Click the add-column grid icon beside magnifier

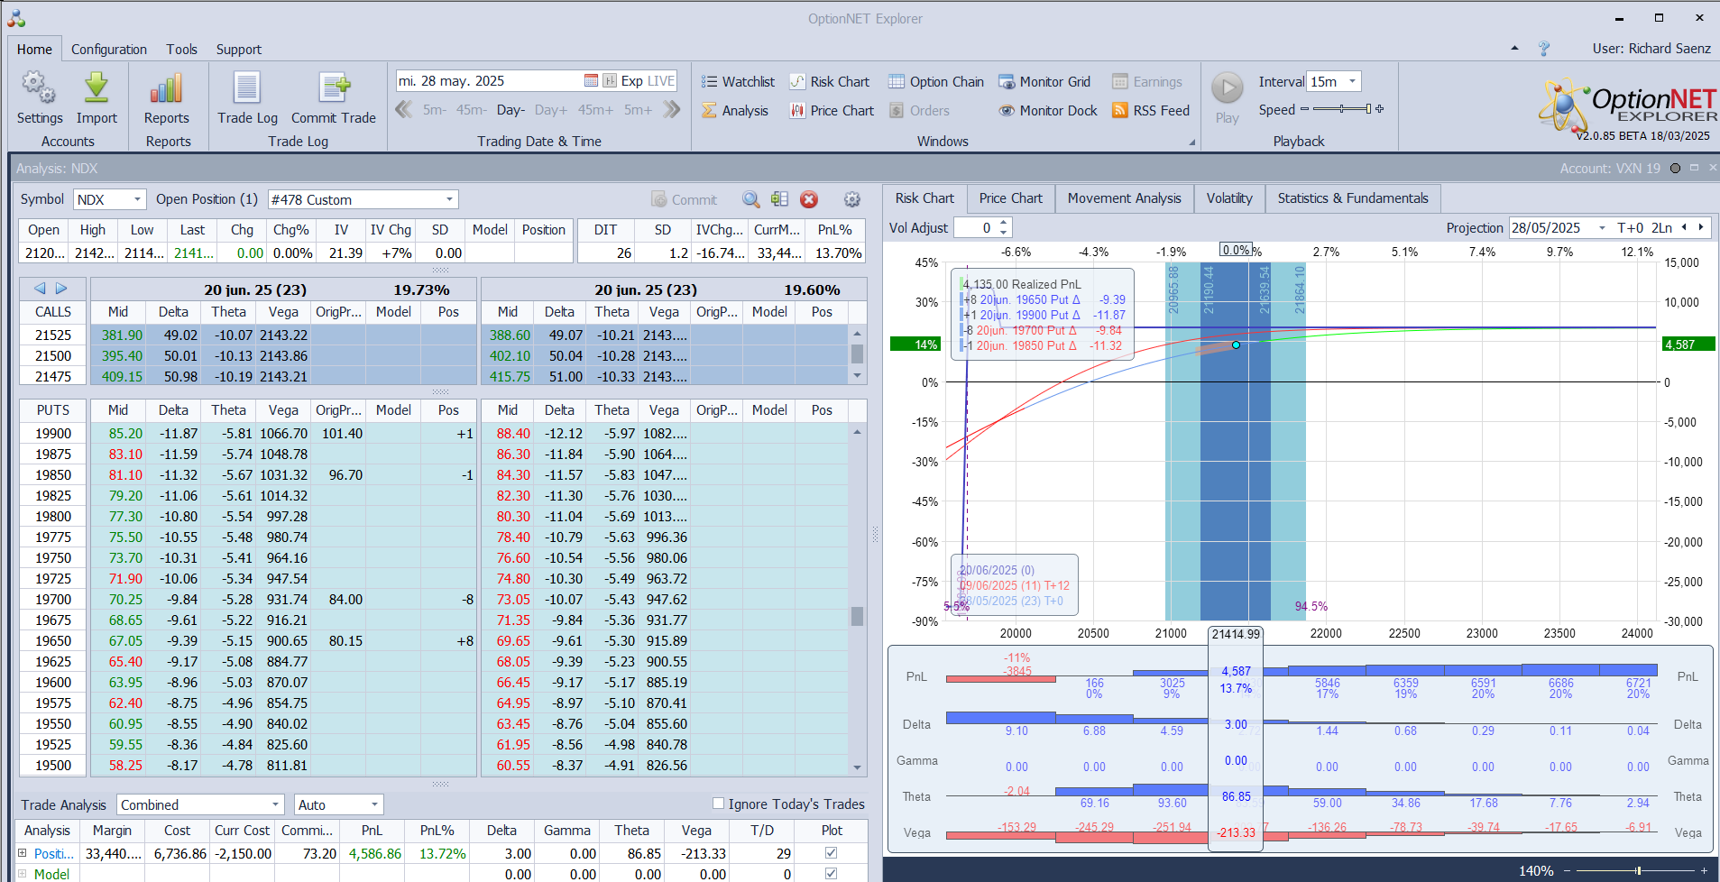(x=779, y=199)
